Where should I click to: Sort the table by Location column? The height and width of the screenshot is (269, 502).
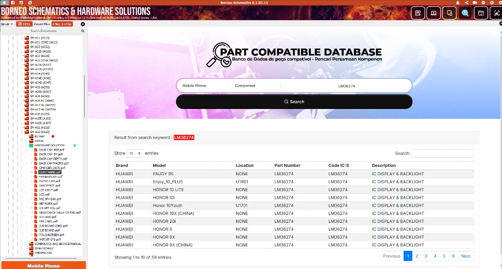click(x=253, y=165)
